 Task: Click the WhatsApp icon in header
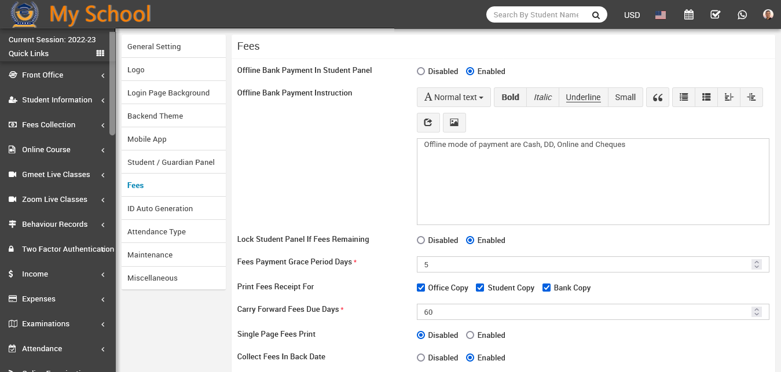pyautogui.click(x=742, y=15)
